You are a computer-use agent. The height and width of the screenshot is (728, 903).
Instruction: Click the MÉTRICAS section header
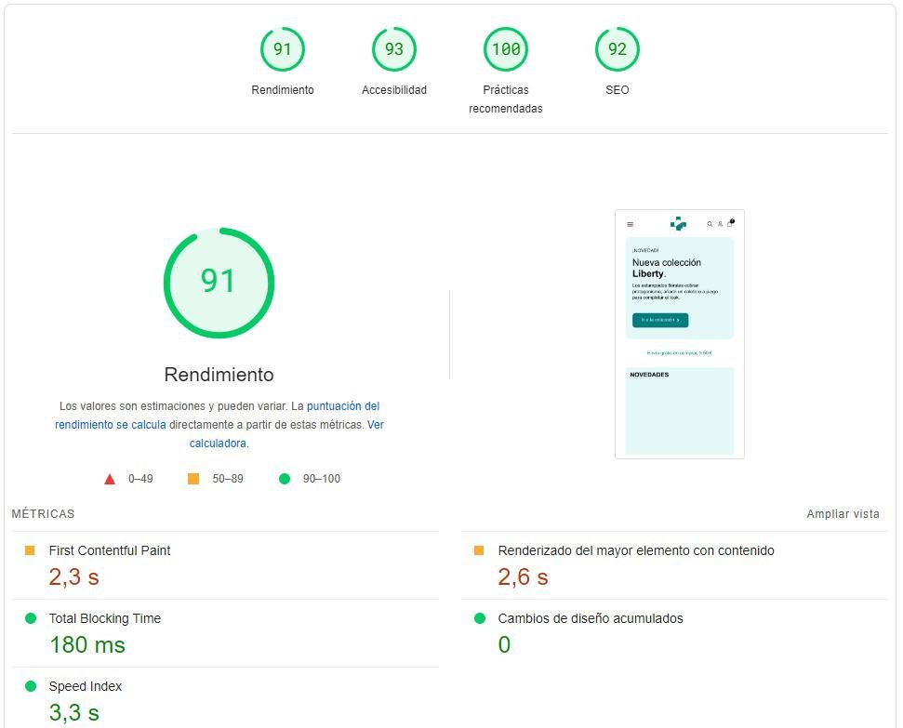(x=43, y=514)
